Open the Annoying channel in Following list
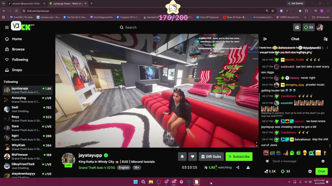 27,100
